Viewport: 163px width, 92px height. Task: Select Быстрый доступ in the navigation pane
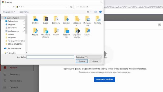tap(13, 18)
